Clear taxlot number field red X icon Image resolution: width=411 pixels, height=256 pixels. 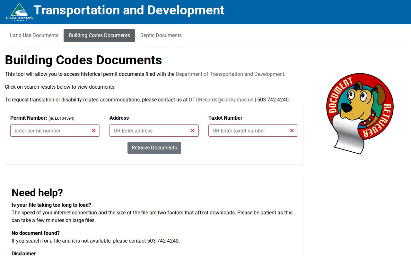tap(292, 131)
